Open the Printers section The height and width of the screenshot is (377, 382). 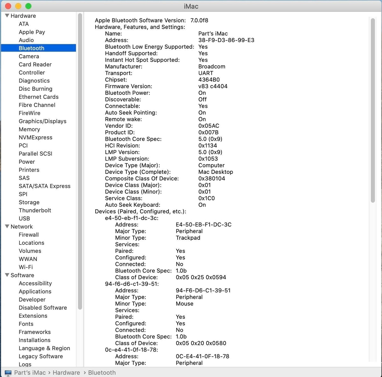click(x=29, y=170)
